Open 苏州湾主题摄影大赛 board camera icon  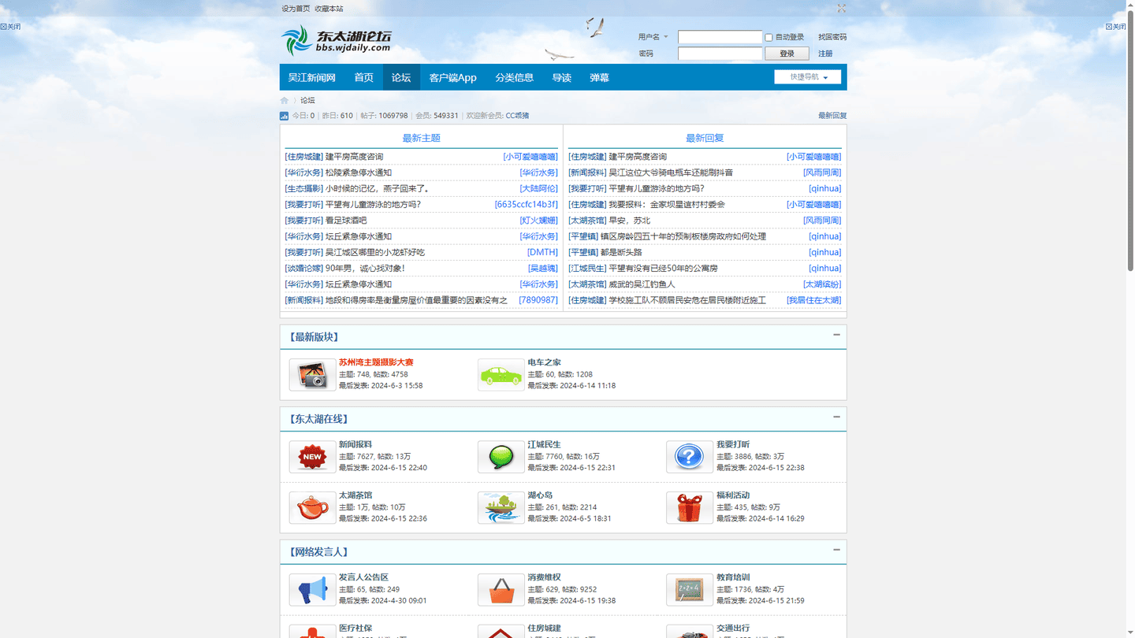click(312, 375)
